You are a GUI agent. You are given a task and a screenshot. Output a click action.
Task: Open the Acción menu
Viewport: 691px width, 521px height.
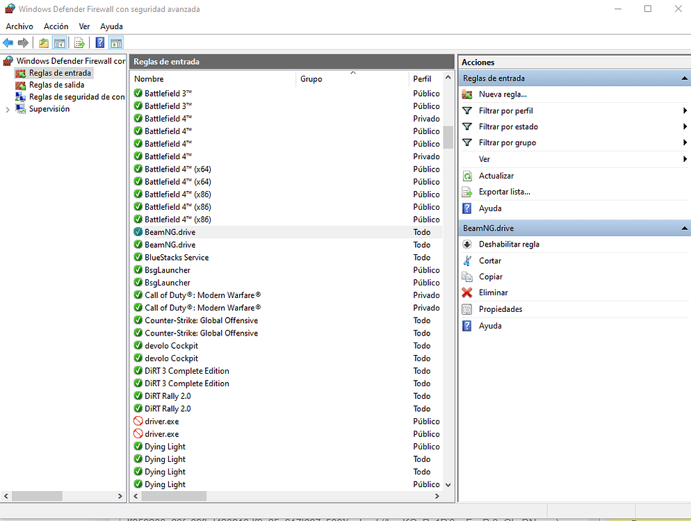[56, 26]
